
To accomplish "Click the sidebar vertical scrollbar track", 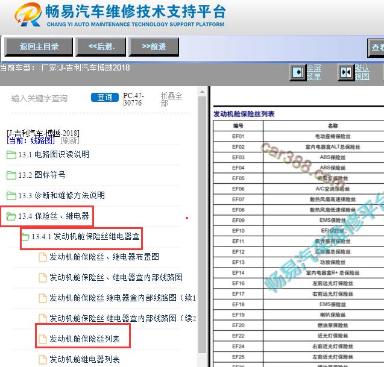I will 202,225.
